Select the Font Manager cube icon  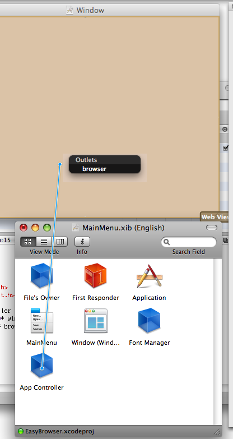149,321
